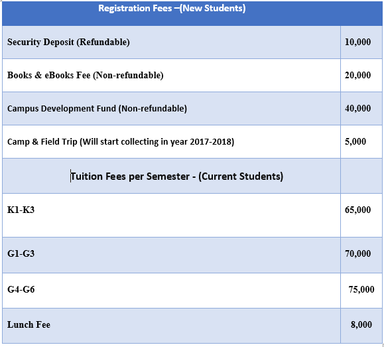Screen dimensions: 384x347
Task: Click the 10,000 amount cell
Action: pyautogui.click(x=361, y=42)
